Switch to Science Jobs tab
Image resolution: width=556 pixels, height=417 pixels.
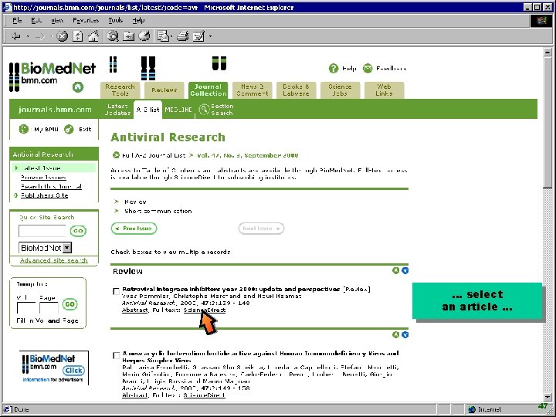tap(340, 90)
